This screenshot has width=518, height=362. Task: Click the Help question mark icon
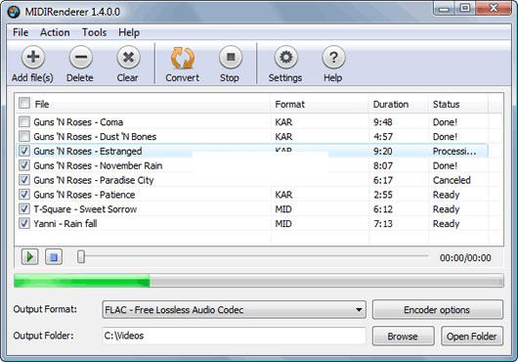pyautogui.click(x=333, y=57)
